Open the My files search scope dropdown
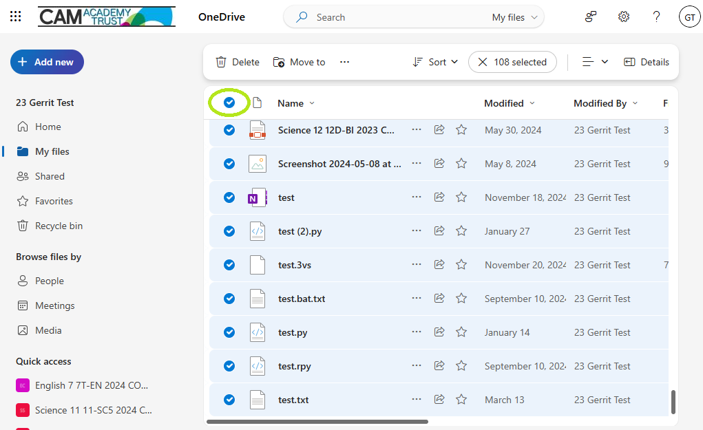 pyautogui.click(x=515, y=17)
